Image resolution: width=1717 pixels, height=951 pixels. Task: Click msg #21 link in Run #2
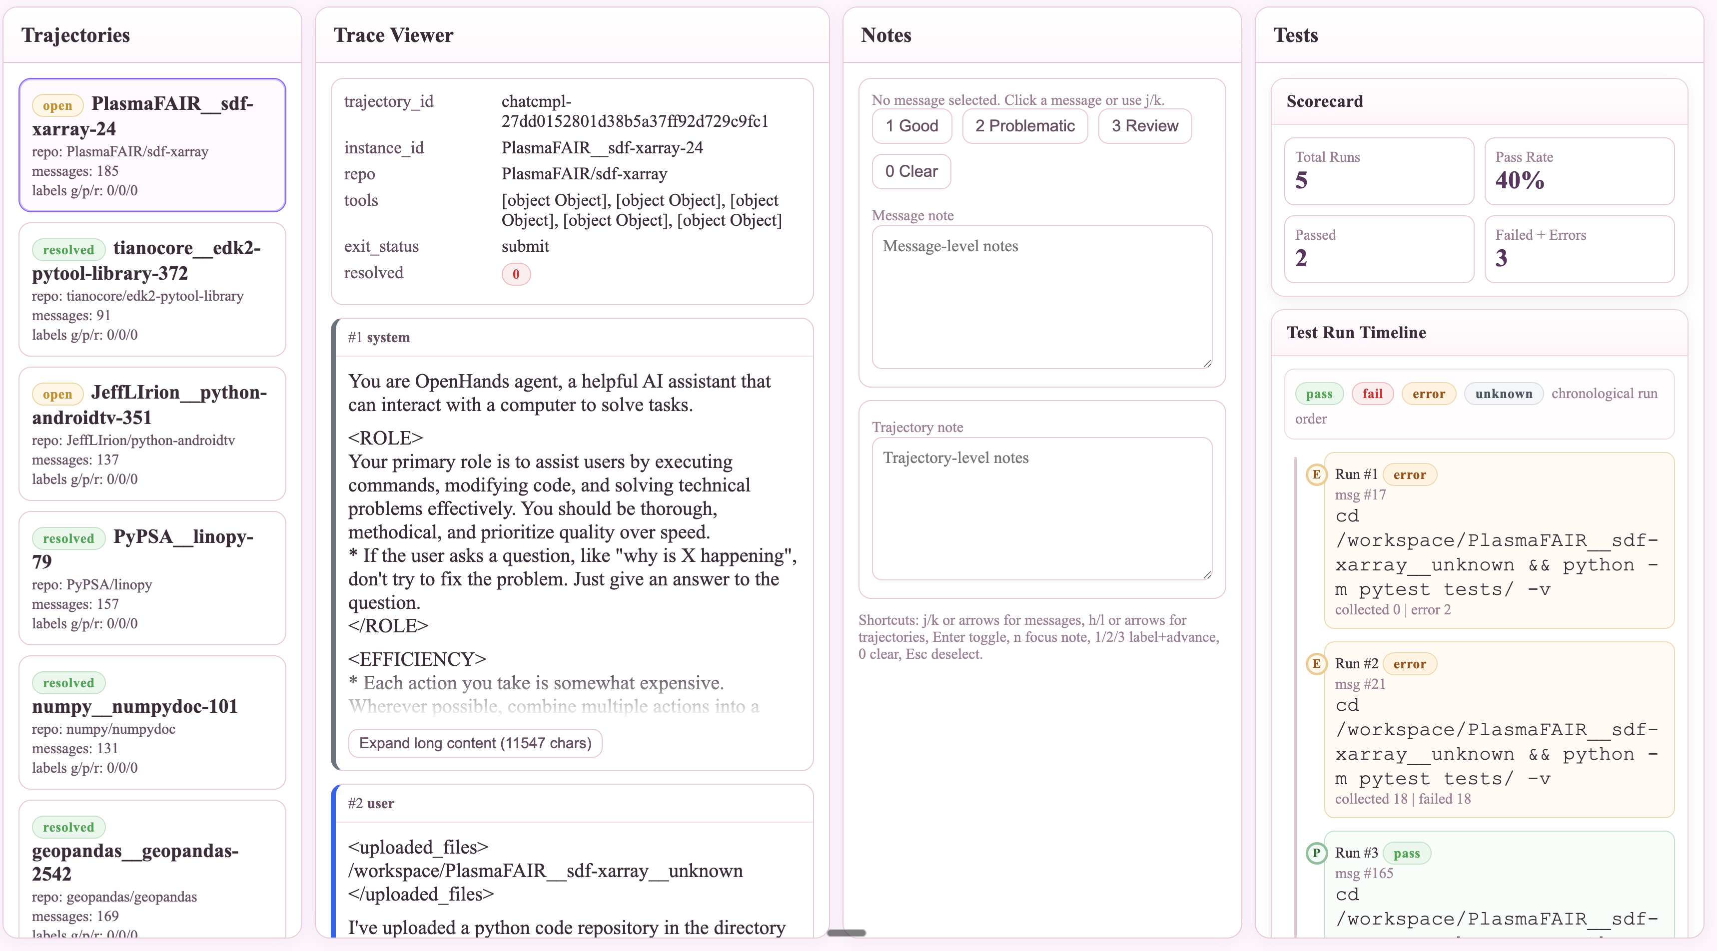tap(1360, 684)
